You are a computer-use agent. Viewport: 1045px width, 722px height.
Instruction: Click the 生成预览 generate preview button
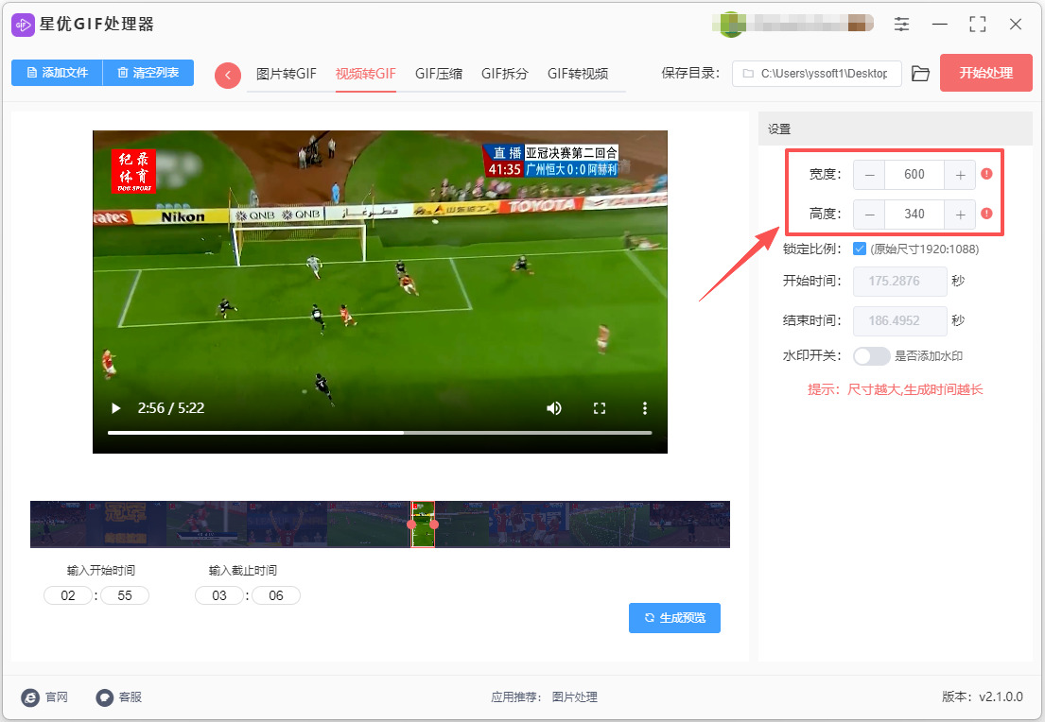click(x=674, y=618)
